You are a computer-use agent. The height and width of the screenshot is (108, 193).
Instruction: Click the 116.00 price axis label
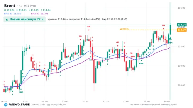pyautogui.click(x=182, y=8)
